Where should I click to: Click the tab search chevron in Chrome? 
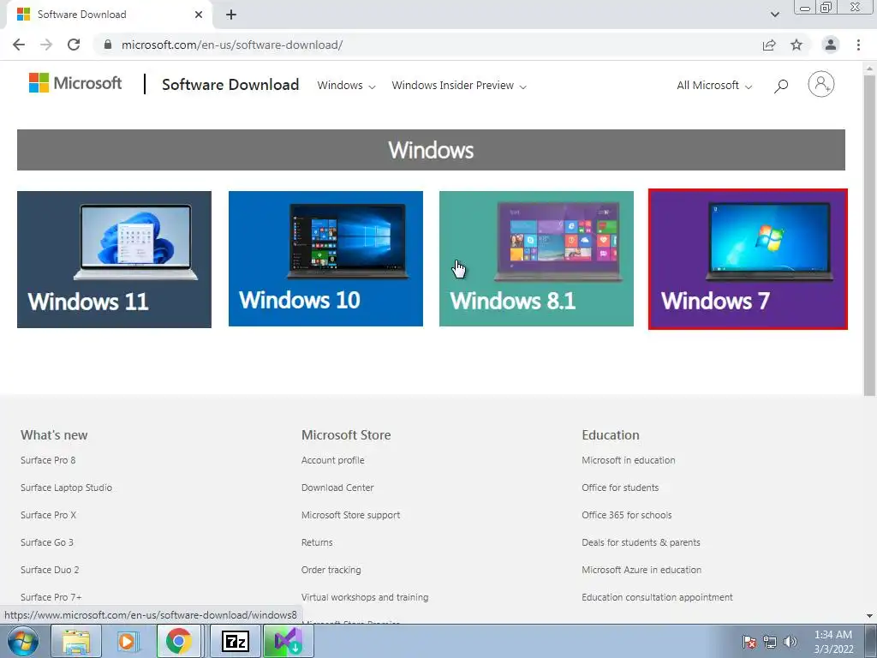(774, 15)
